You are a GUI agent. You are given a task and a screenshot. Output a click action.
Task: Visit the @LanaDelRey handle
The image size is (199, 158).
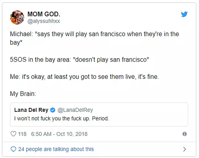click(75, 110)
